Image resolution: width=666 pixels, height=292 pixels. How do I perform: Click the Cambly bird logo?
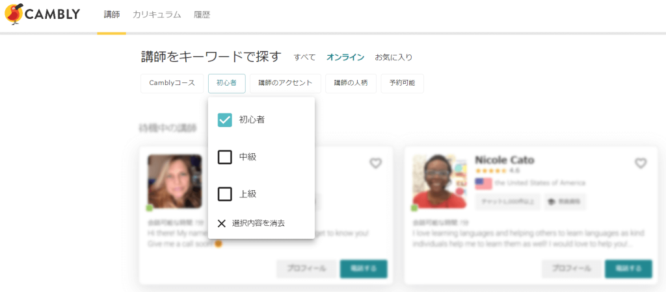(14, 14)
